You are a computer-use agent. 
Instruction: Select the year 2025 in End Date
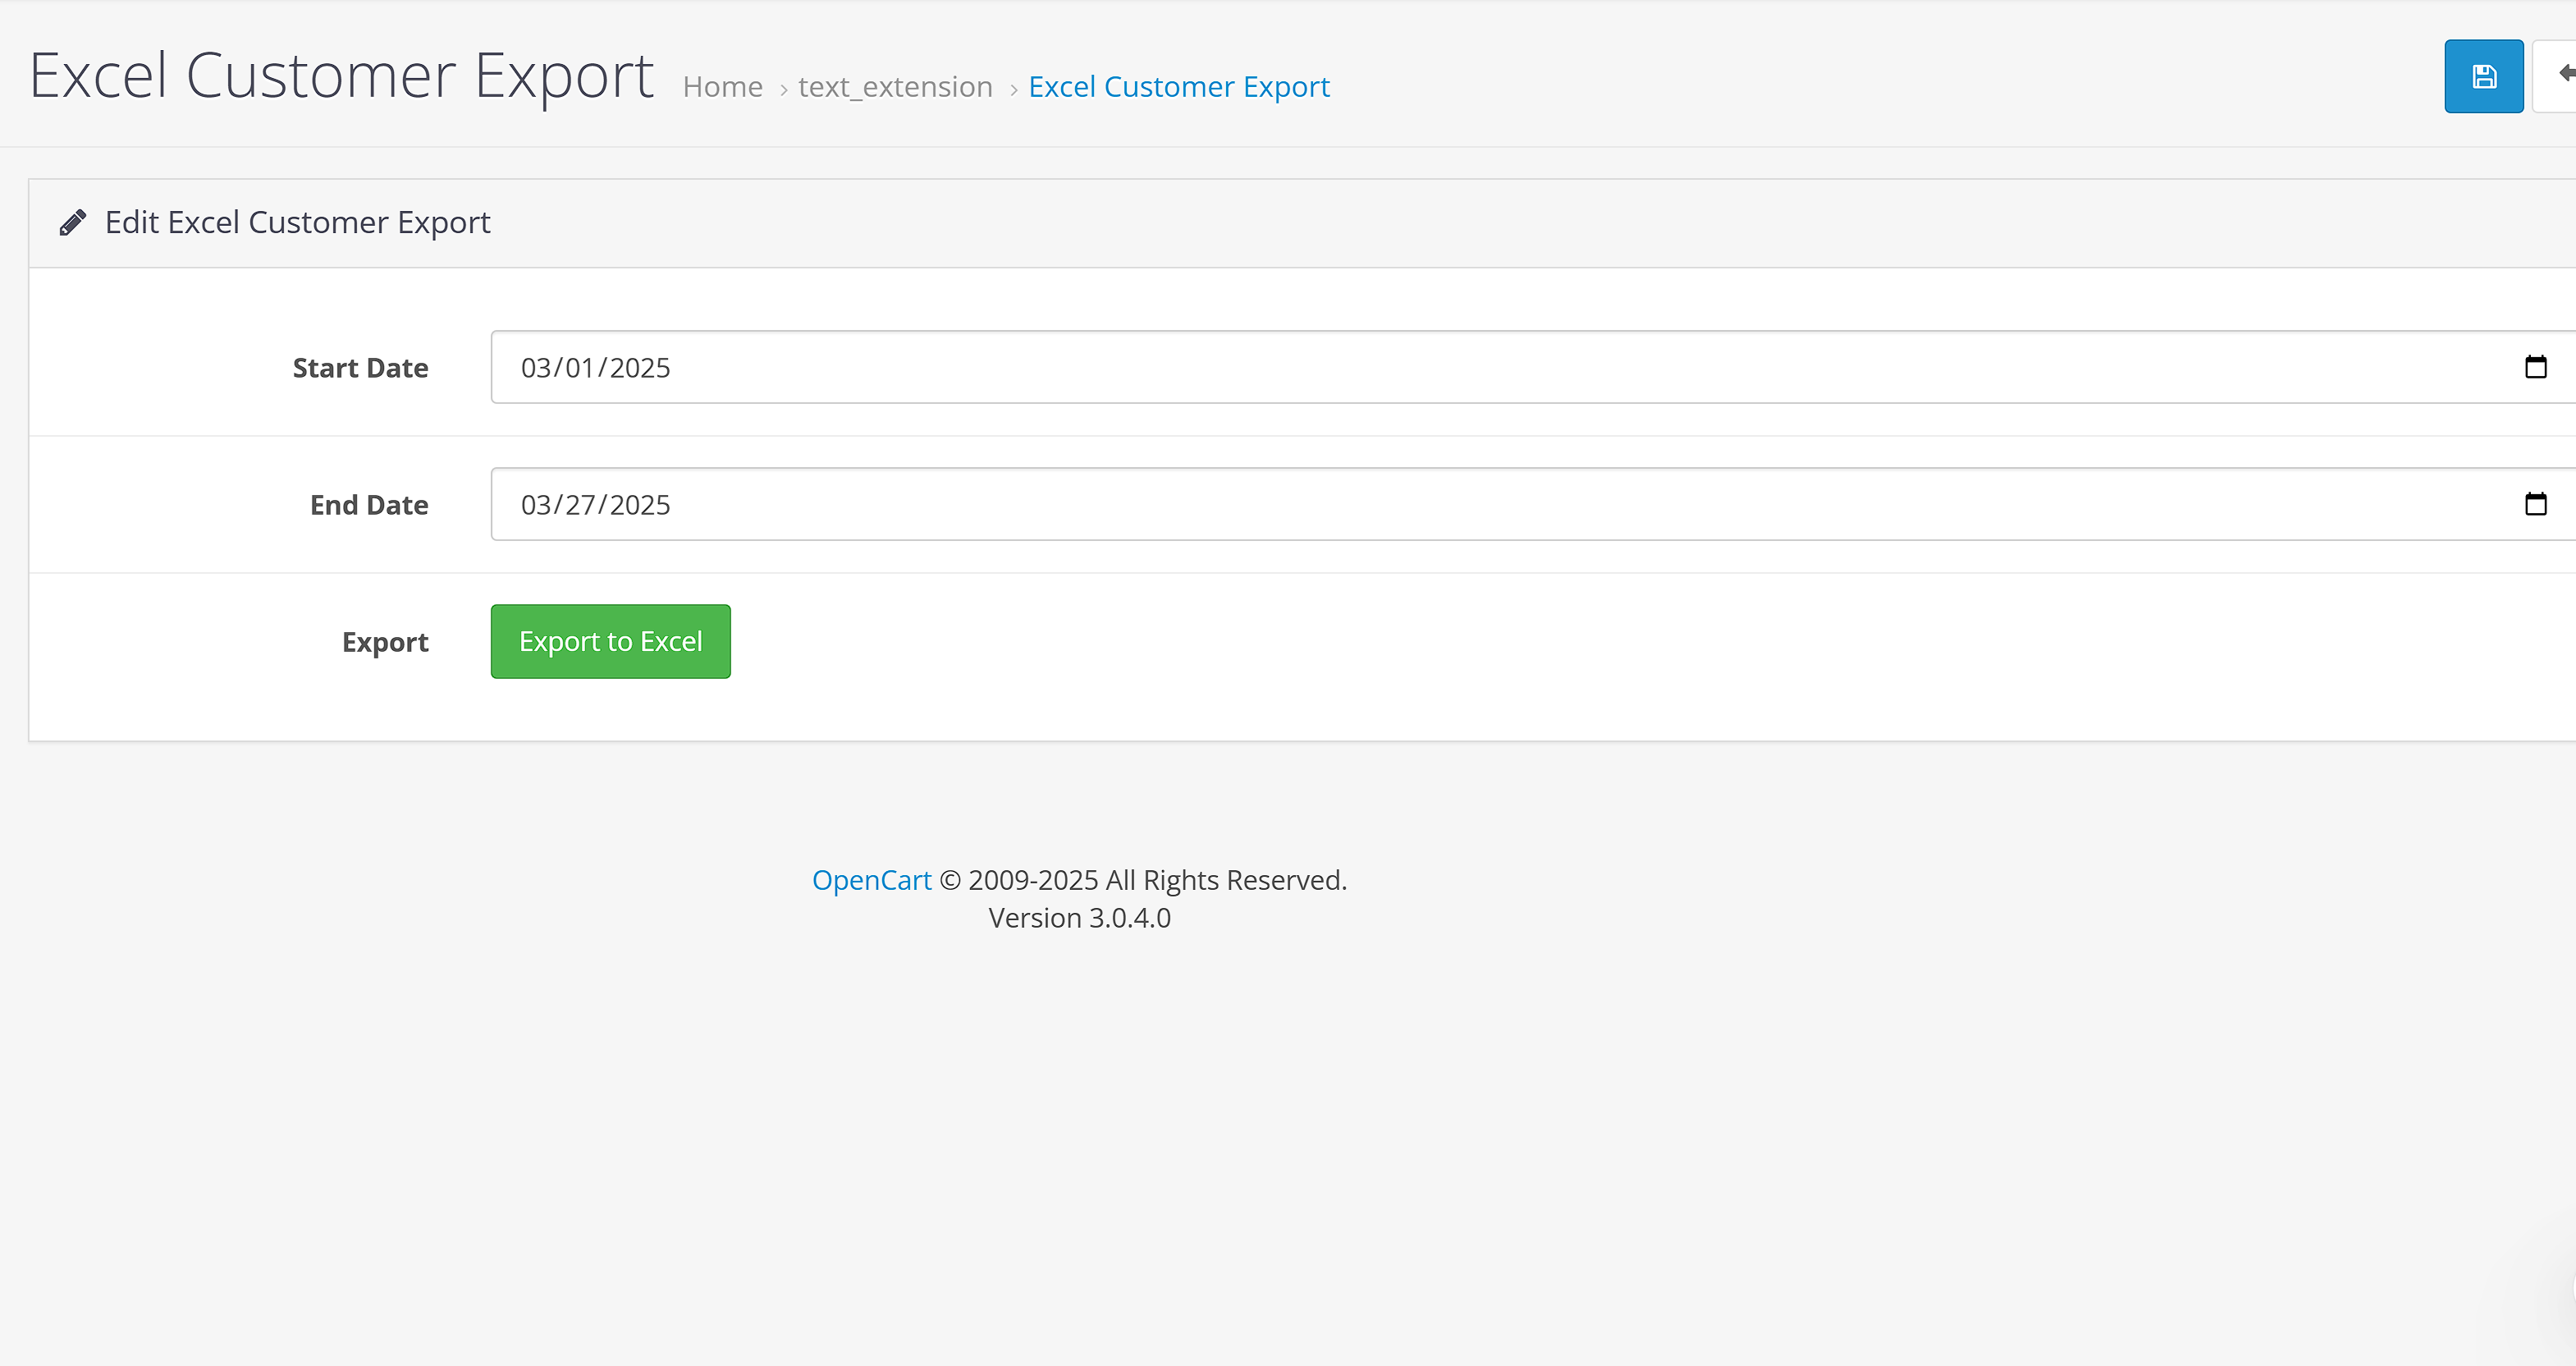pos(640,505)
